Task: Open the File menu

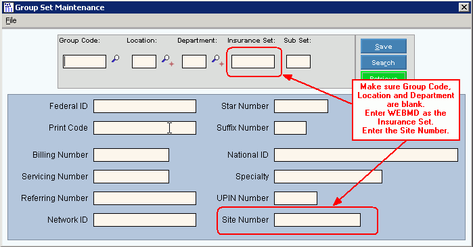Action: coord(11,20)
